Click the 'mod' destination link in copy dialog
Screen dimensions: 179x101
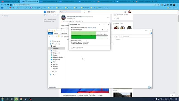pyautogui.click(x=95, y=28)
